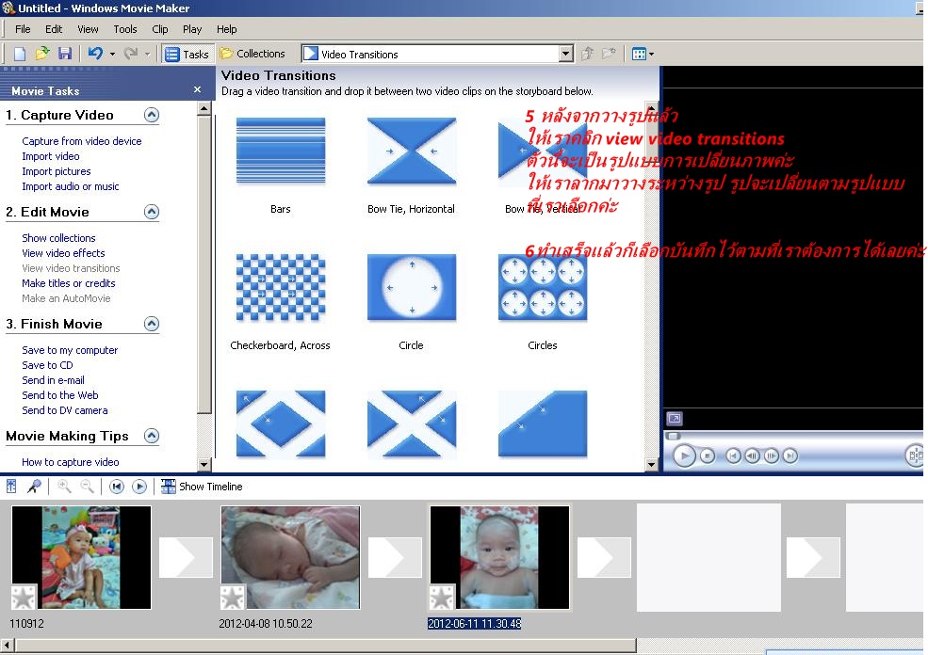This screenshot has width=928, height=655.
Task: Click the Import video link
Action: [50, 156]
